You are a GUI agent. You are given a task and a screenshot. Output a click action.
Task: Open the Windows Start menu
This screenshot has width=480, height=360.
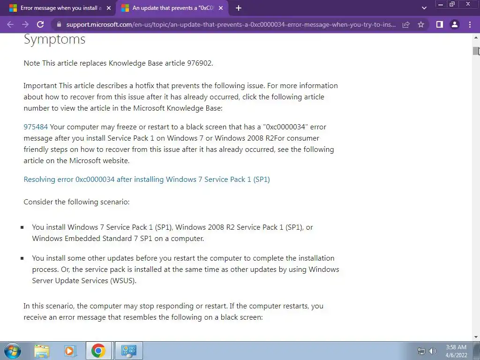pos(13,351)
